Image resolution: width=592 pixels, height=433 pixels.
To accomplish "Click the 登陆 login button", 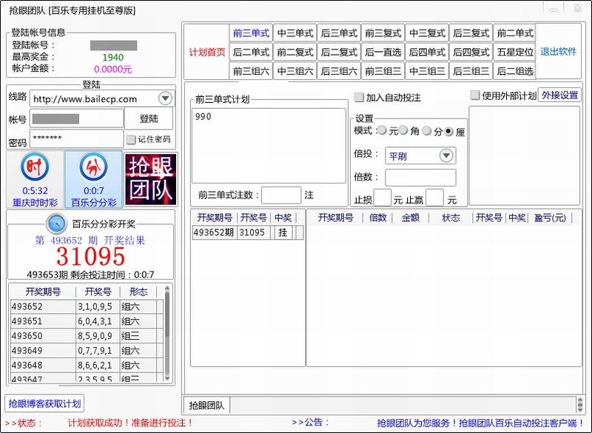I will [x=149, y=118].
